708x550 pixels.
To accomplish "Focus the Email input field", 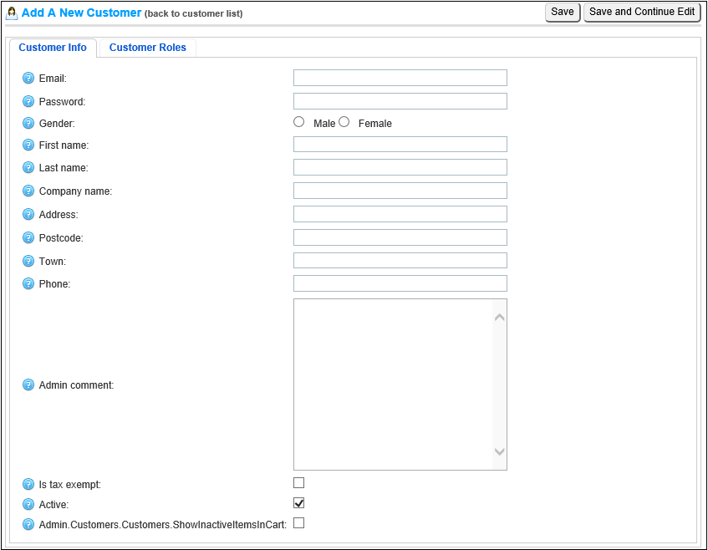I will tap(400, 78).
